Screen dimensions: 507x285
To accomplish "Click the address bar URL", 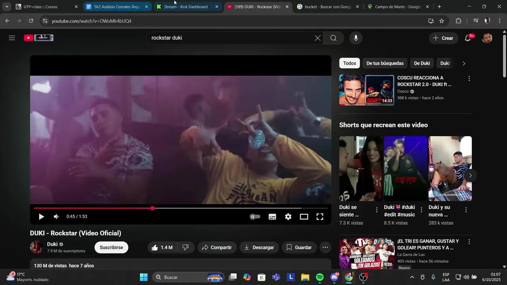I will pyautogui.click(x=91, y=21).
